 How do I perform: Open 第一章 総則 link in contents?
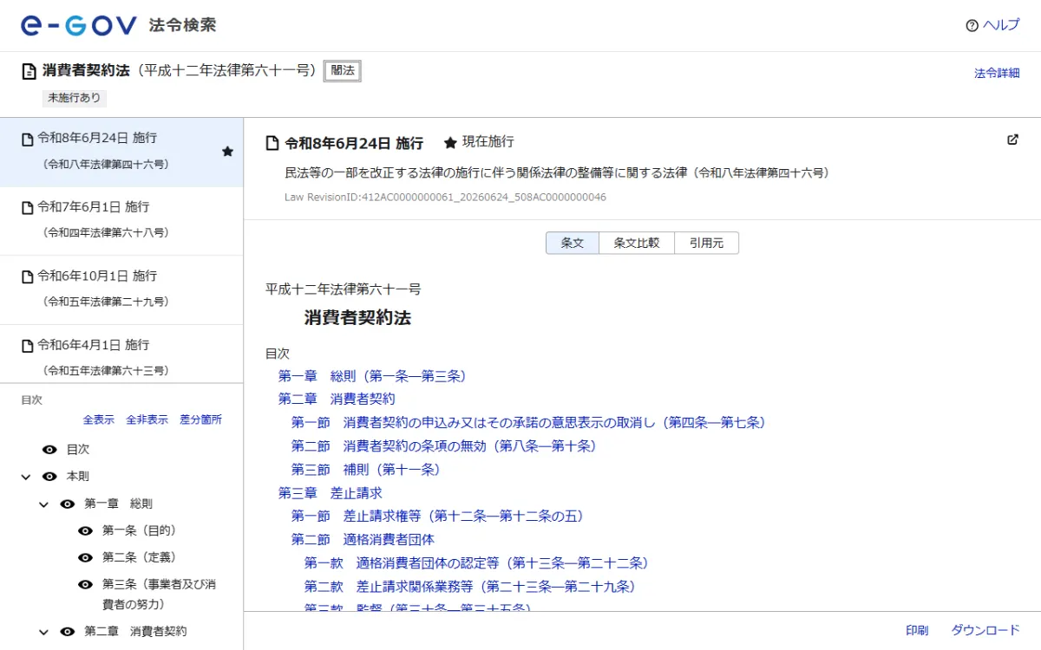pyautogui.click(x=372, y=376)
